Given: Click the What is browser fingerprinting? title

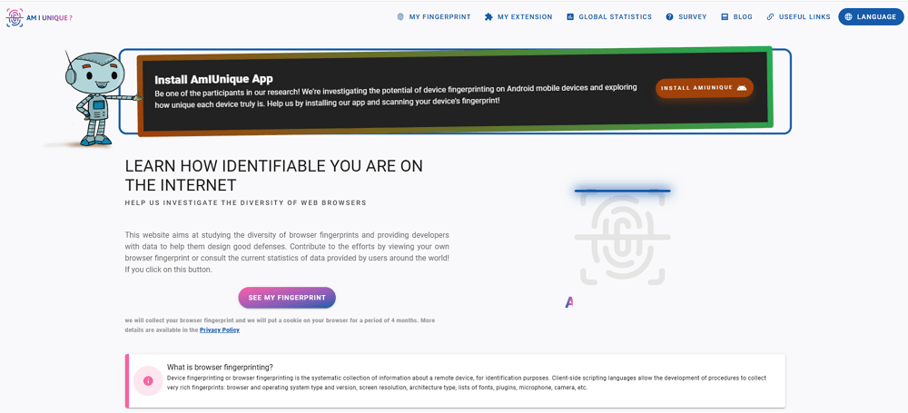Looking at the screenshot, I should 220,368.
